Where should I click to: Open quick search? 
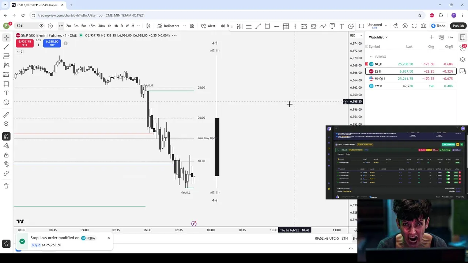396,26
